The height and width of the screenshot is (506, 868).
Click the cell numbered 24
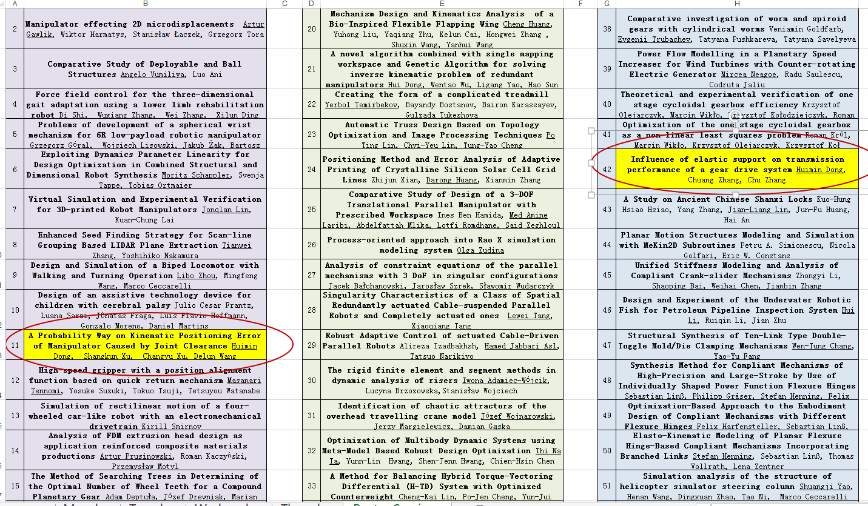pyautogui.click(x=311, y=169)
